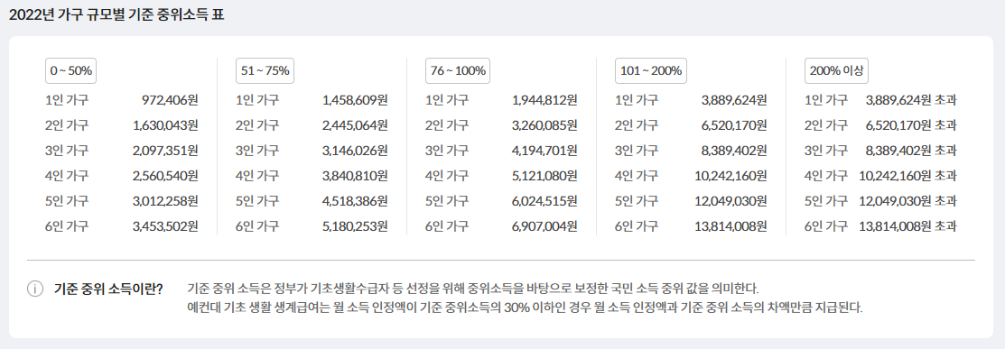Click the value 6,520,170원 in 101 ~ 200% column
This screenshot has width=1005, height=349.
tap(734, 124)
